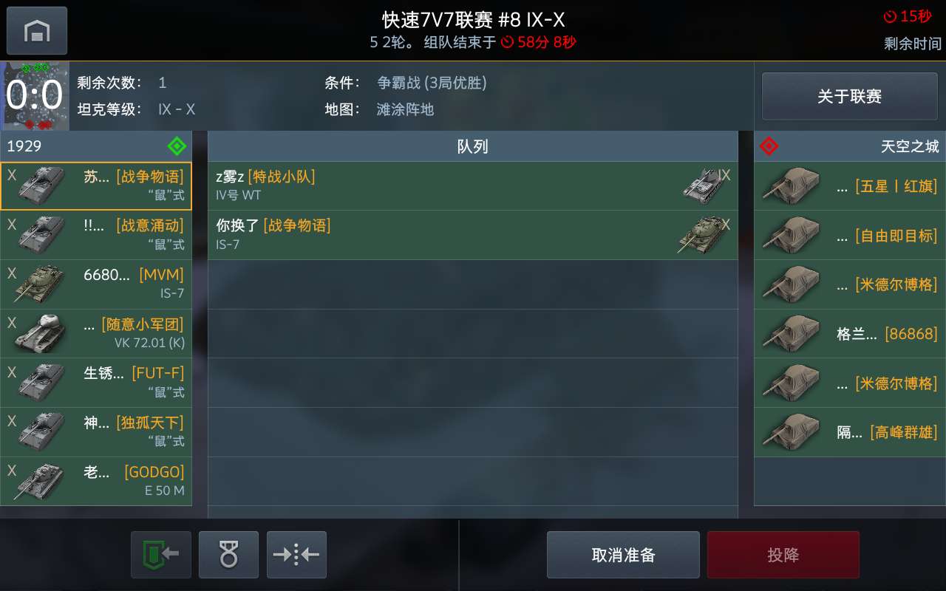
Task: Click 取消准备 to cancel ready
Action: click(x=623, y=555)
